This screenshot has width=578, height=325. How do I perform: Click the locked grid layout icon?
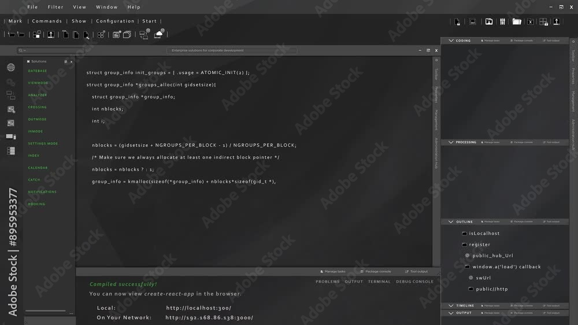(x=544, y=22)
